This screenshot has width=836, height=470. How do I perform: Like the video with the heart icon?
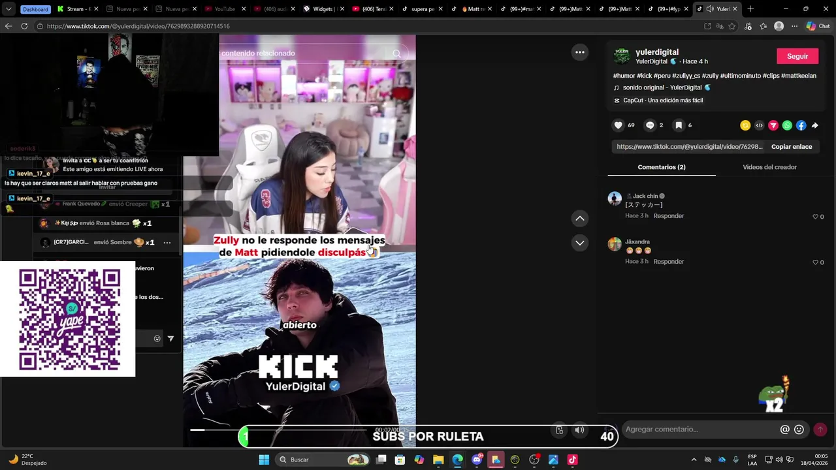618,125
